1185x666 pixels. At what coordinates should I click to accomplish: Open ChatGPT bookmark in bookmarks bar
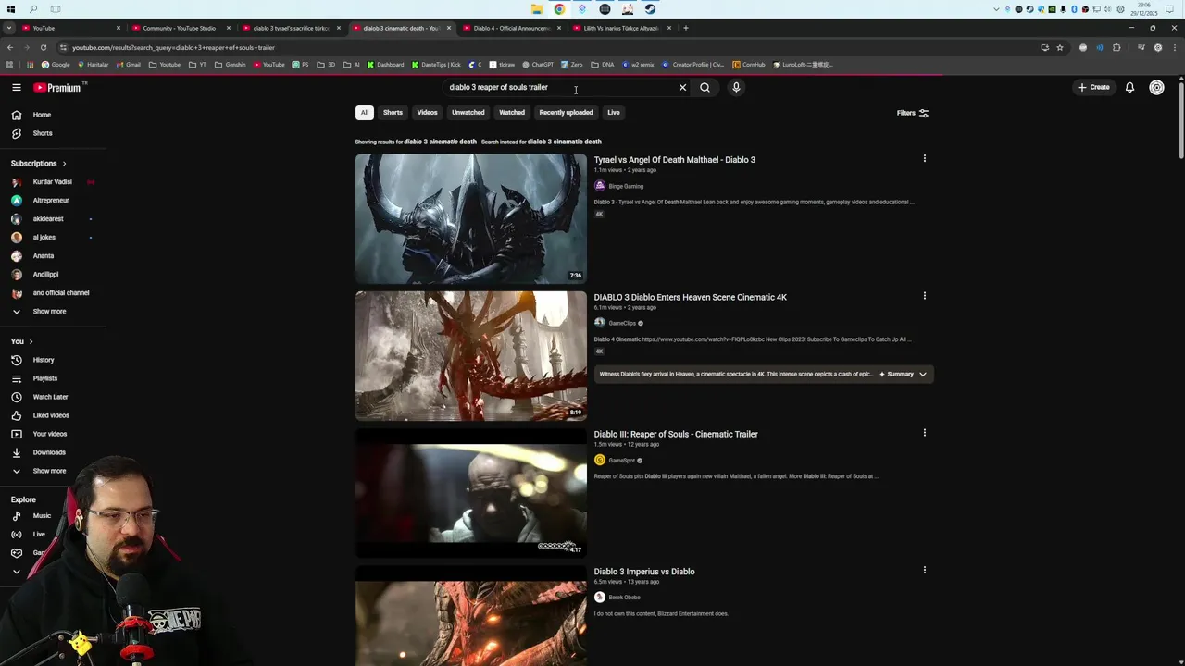point(538,65)
